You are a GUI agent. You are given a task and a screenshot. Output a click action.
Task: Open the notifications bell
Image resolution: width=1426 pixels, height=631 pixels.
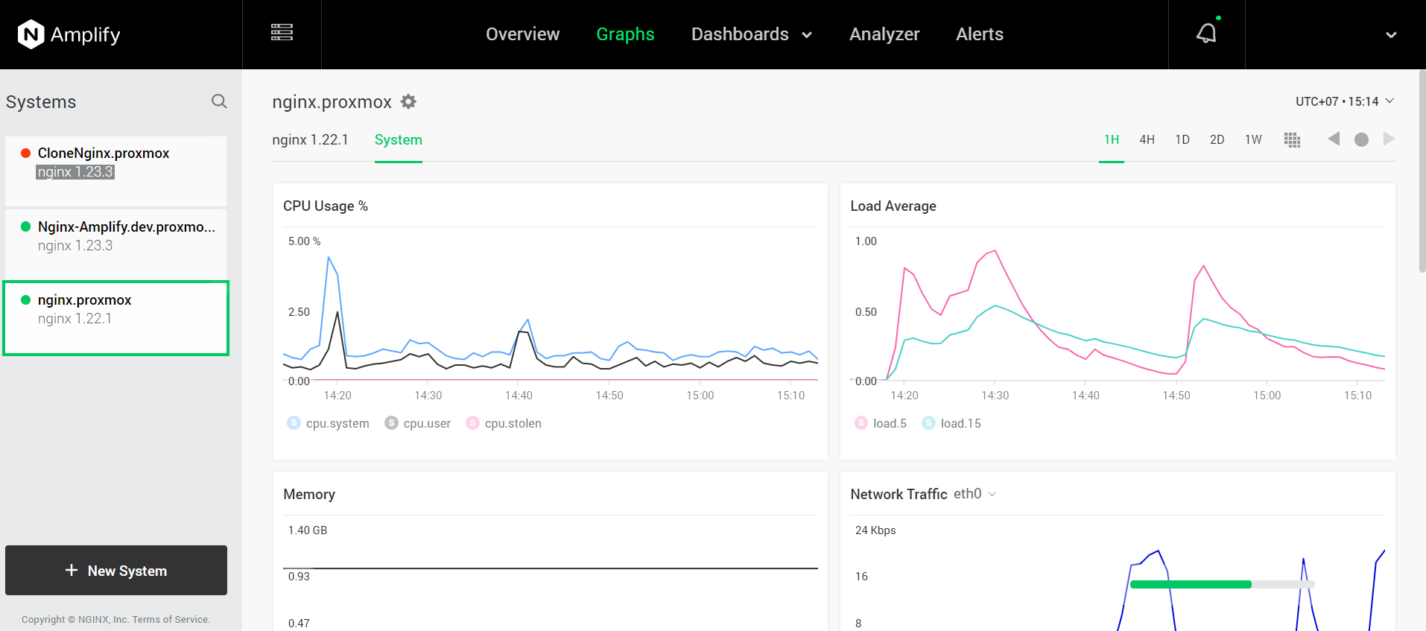1206,34
